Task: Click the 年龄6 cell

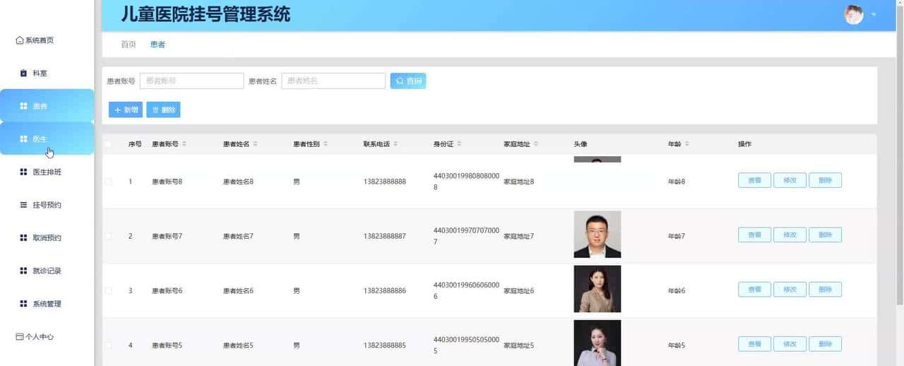Action: click(677, 290)
